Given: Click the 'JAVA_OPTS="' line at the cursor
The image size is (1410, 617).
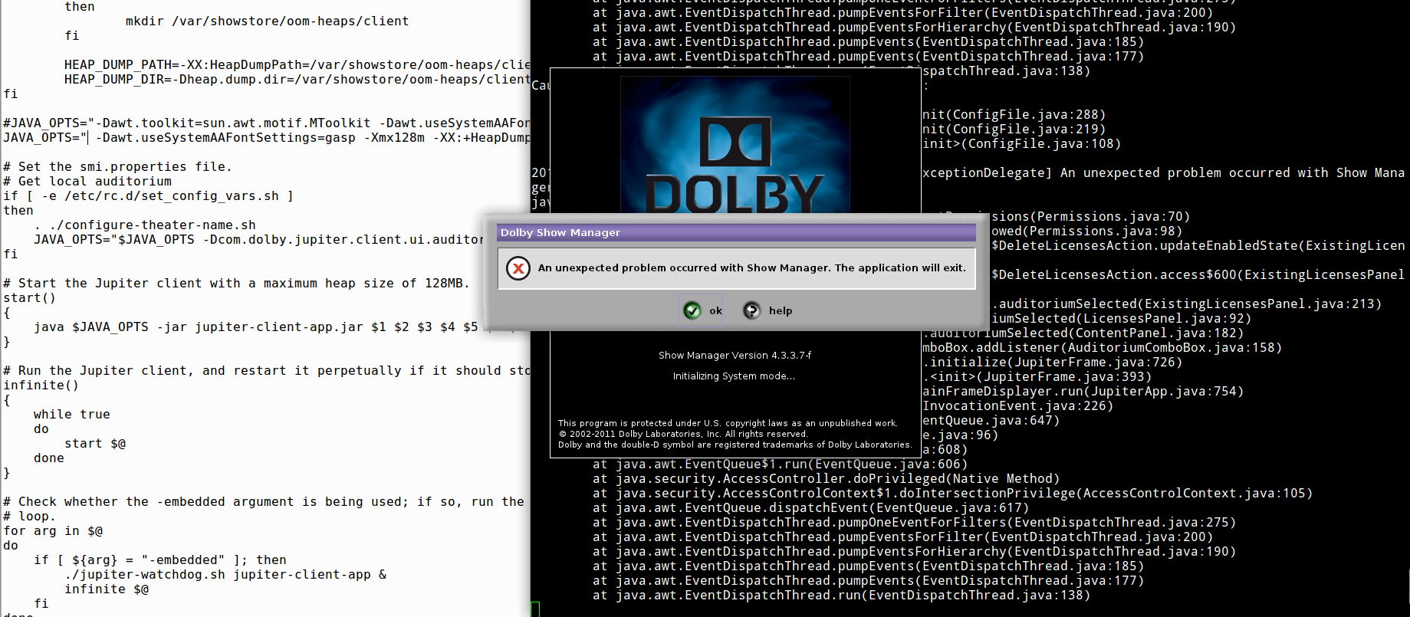Looking at the screenshot, I should 266,138.
